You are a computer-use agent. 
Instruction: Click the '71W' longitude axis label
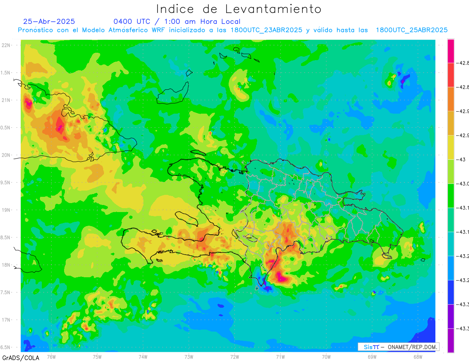(280, 357)
